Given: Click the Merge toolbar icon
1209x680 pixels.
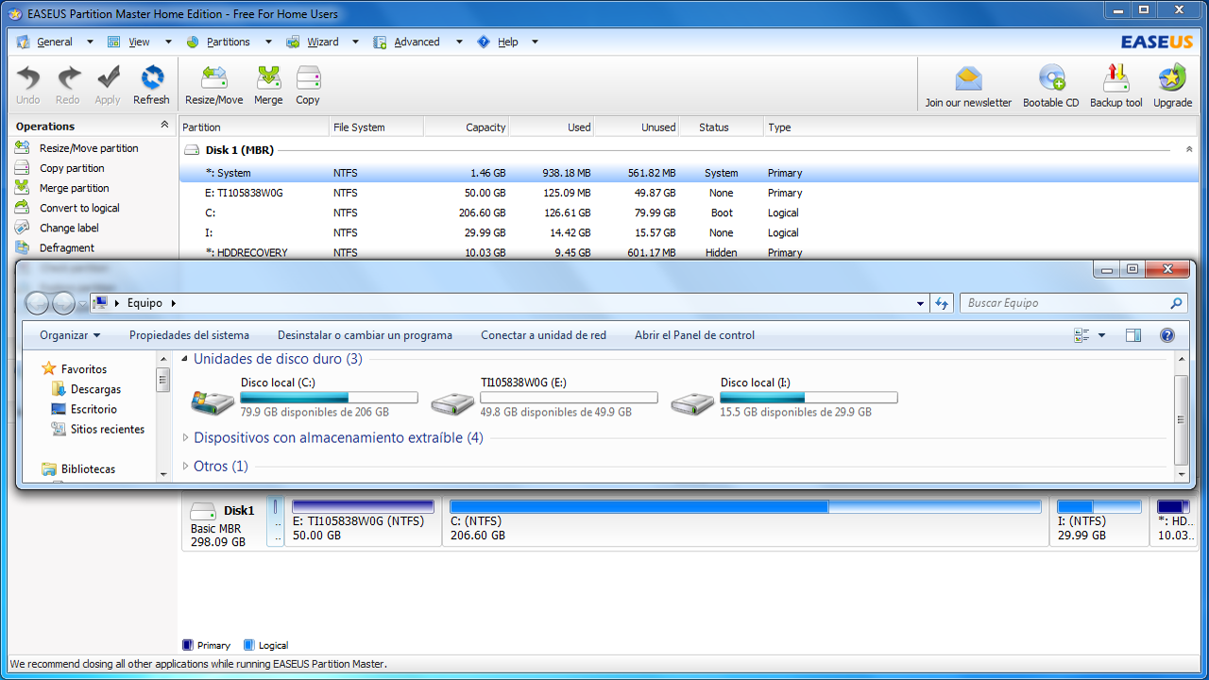Looking at the screenshot, I should (268, 77).
